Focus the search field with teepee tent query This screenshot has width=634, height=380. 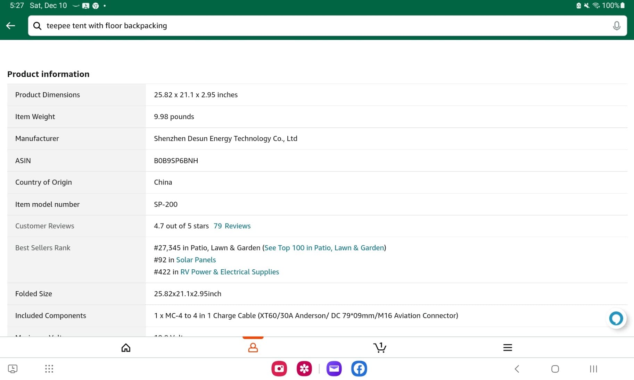coord(327,26)
